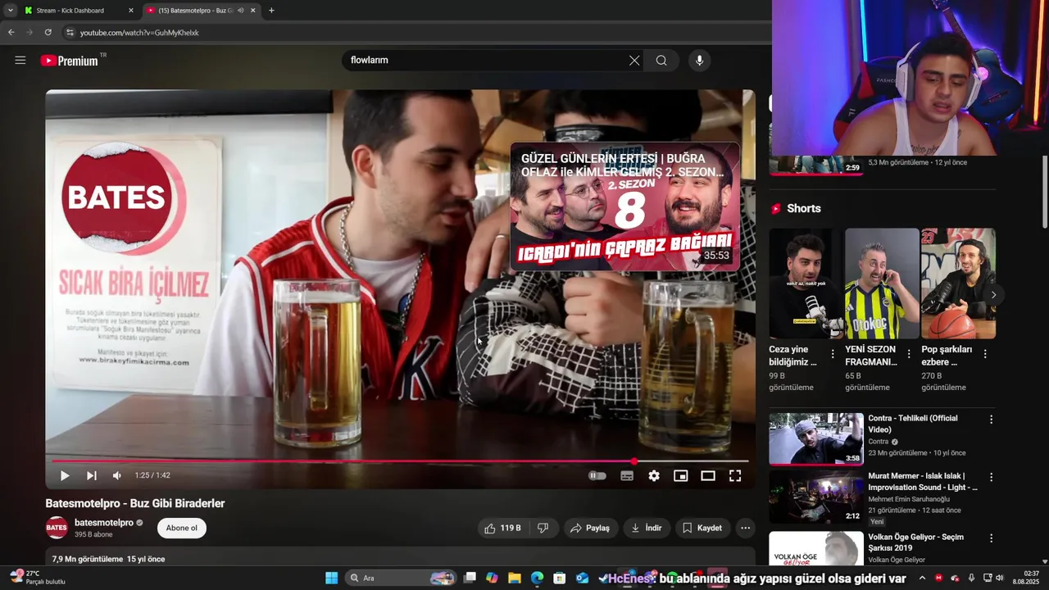Open options for the YENİ SEZON FRAGMANI Short

[909, 354]
